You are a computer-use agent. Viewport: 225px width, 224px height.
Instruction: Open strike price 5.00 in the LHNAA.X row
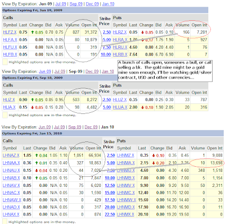[x=111, y=163]
